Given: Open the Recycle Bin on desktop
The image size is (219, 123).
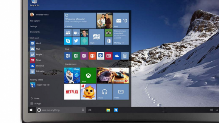Looking at the screenshot, I should pyautogui.click(x=35, y=3).
